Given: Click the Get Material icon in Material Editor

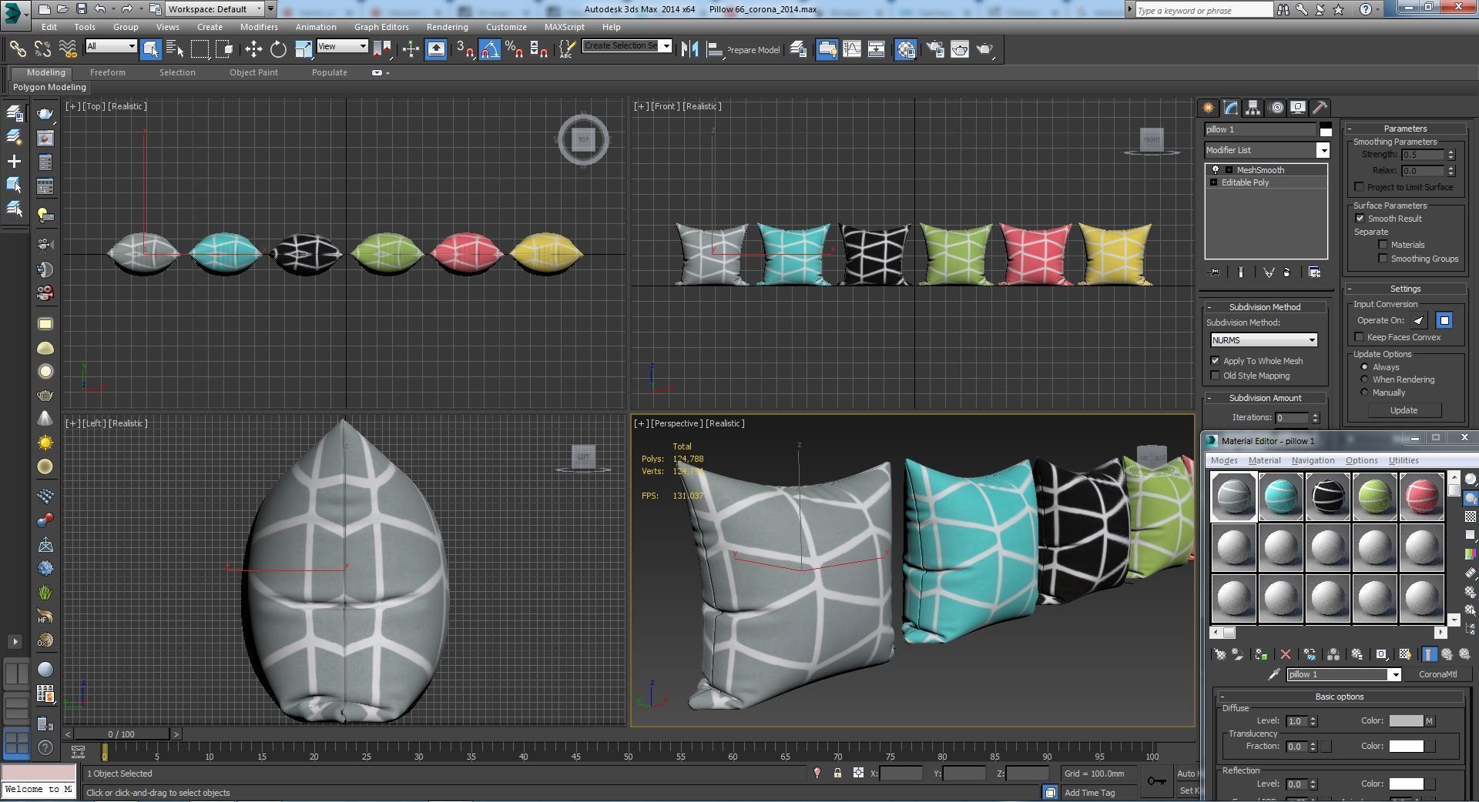Looking at the screenshot, I should pyautogui.click(x=1220, y=654).
